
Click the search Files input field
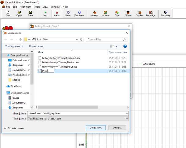[x=104, y=39]
